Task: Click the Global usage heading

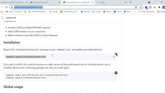Action: (13, 87)
